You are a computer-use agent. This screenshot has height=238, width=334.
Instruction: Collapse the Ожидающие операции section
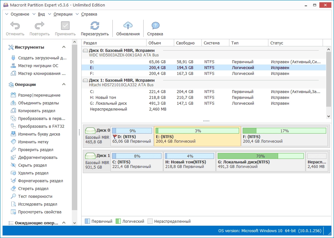click(64, 223)
